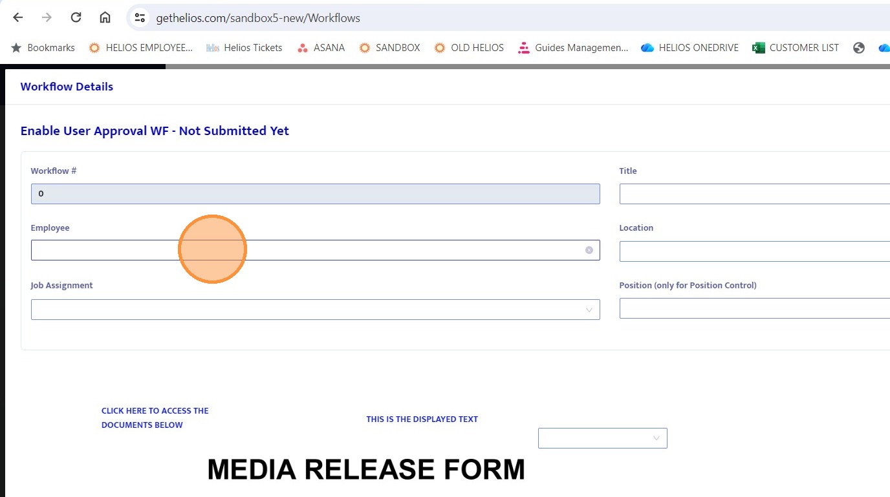Screen dimensions: 890x497
Task: Go back using the browser back arrow
Action: point(17,17)
